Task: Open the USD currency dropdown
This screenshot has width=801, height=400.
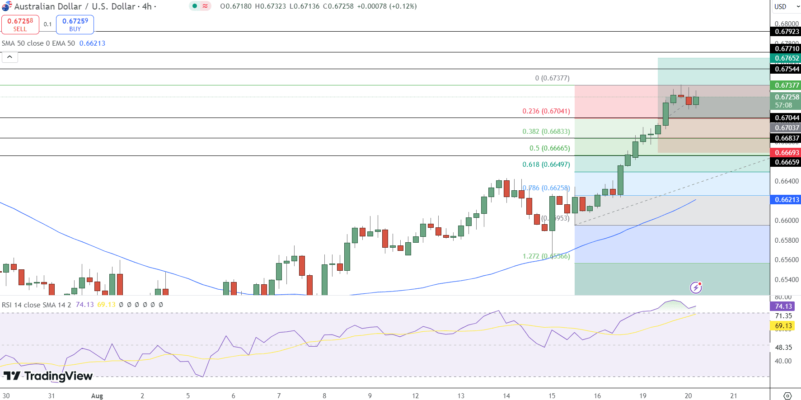Action: click(x=786, y=6)
